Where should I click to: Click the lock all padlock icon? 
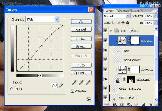click(x=128, y=23)
